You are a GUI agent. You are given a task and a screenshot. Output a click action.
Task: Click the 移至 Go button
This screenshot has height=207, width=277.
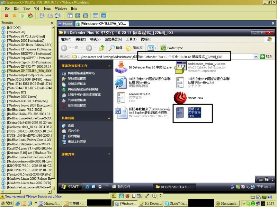tap(266, 57)
